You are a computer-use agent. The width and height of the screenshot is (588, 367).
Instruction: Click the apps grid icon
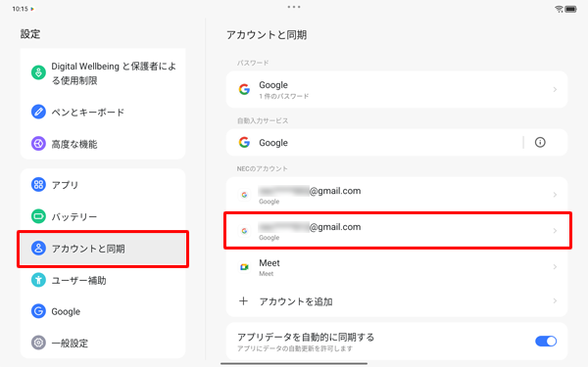click(x=38, y=185)
